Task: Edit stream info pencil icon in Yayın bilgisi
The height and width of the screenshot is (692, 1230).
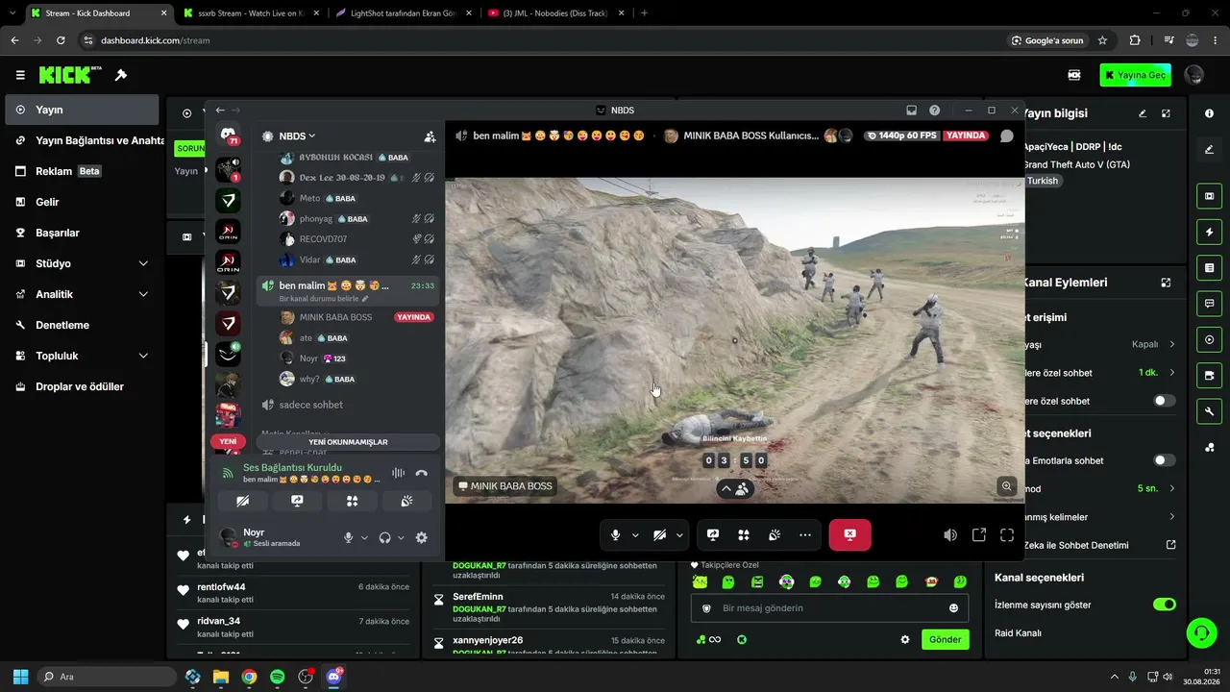Action: 1143,113
